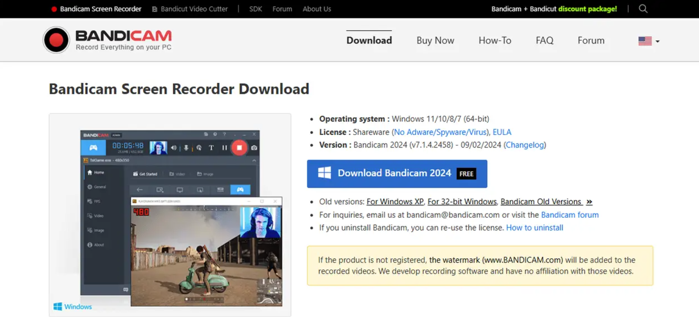Click Bandicam + Bandicut discount package
Image resolution: width=699 pixels, height=317 pixels.
(554, 9)
